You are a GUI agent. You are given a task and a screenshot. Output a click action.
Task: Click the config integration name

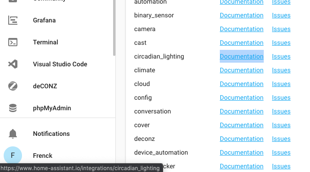pos(143,98)
